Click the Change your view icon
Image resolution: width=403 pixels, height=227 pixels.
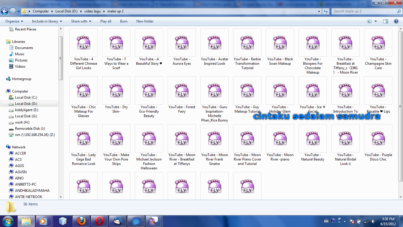369,21
